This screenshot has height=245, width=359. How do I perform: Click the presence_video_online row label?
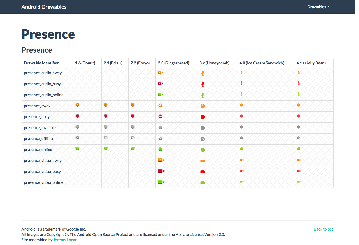tap(43, 182)
